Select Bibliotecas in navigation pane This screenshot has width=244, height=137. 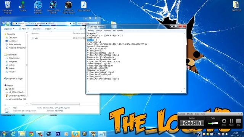click(x=12, y=54)
